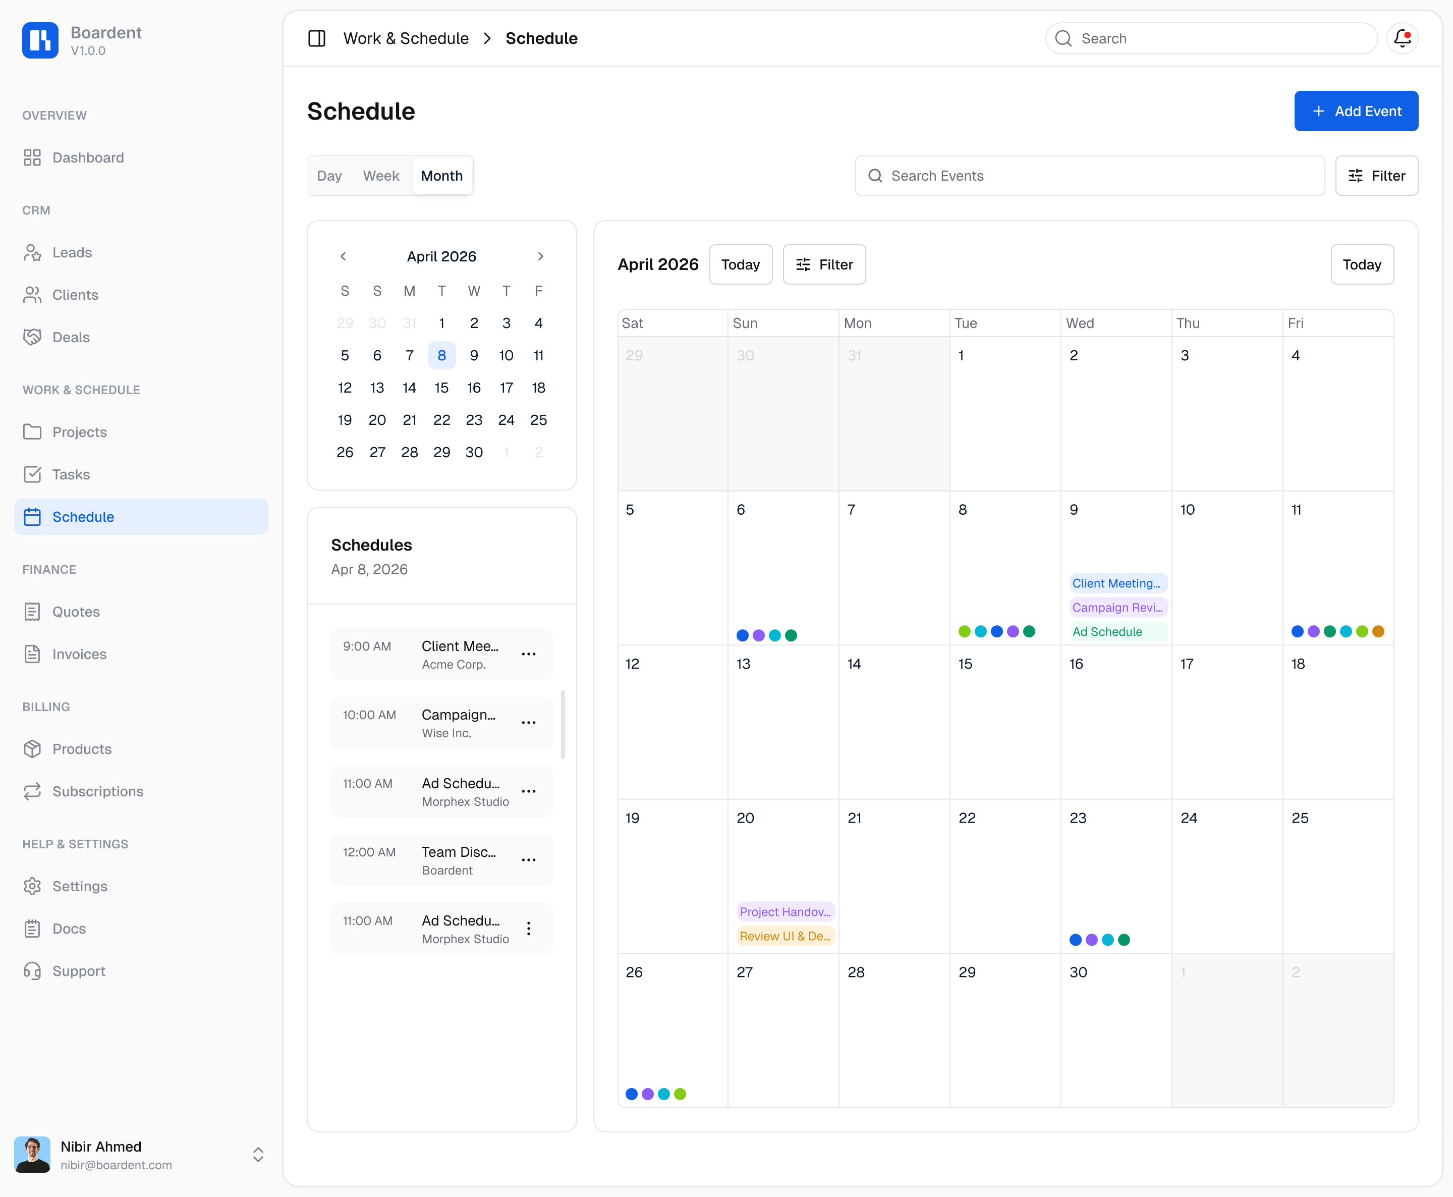Go to Leads page

pos(141,252)
